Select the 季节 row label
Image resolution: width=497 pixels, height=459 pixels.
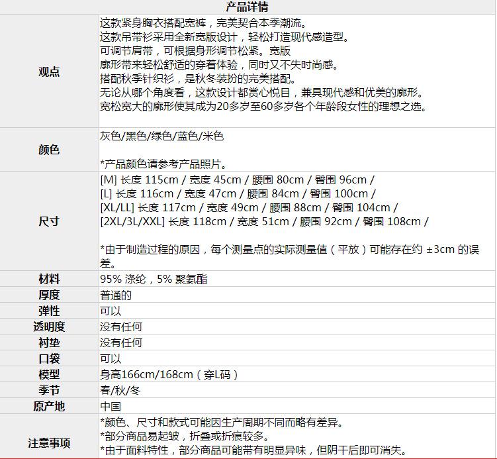click(49, 390)
